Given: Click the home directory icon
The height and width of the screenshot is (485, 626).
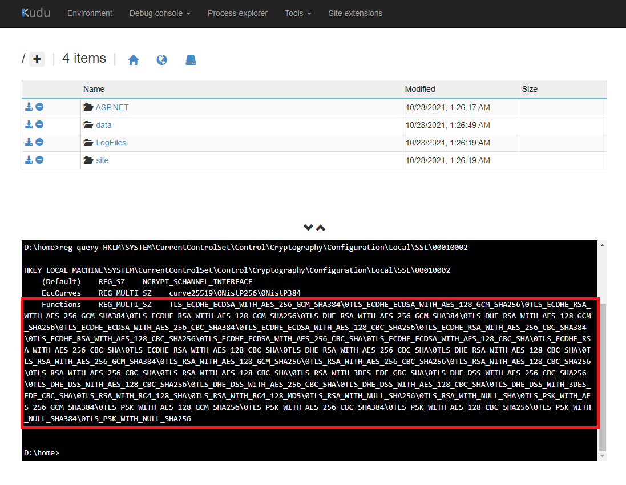Looking at the screenshot, I should click(x=134, y=60).
